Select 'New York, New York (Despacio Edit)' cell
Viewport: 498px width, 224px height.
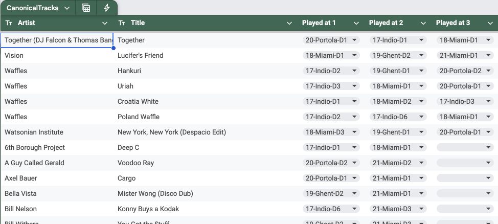(207, 132)
